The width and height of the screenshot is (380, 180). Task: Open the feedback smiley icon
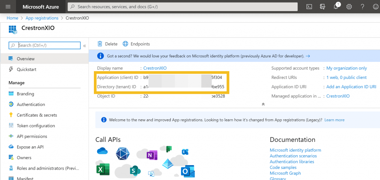click(x=376, y=7)
